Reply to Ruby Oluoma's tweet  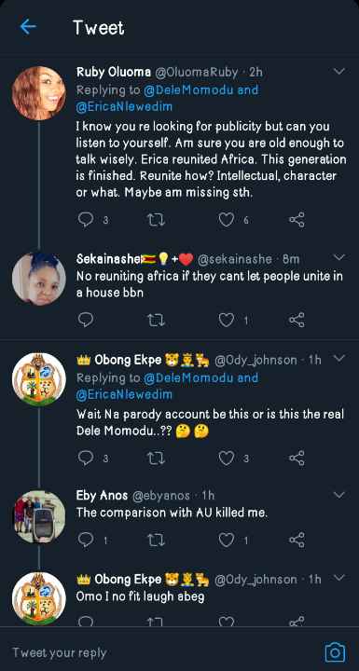pos(86,220)
